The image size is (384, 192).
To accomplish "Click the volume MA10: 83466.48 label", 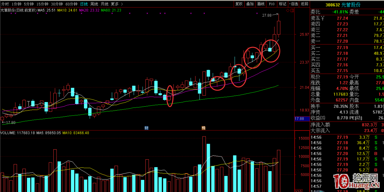I will [x=76, y=133].
